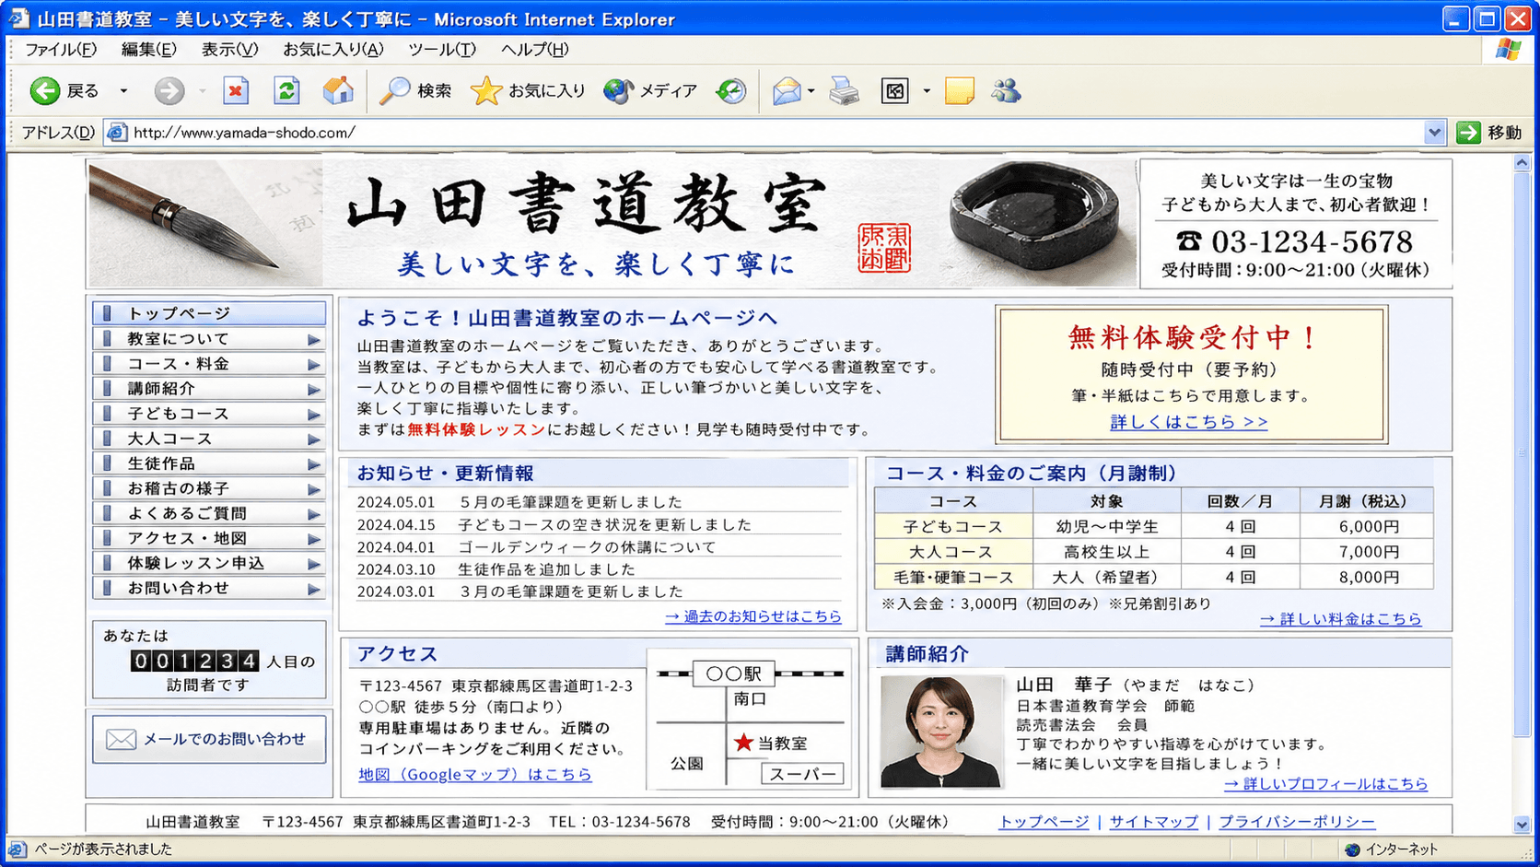
Task: Open the ツール(T) menu
Action: [x=441, y=50]
